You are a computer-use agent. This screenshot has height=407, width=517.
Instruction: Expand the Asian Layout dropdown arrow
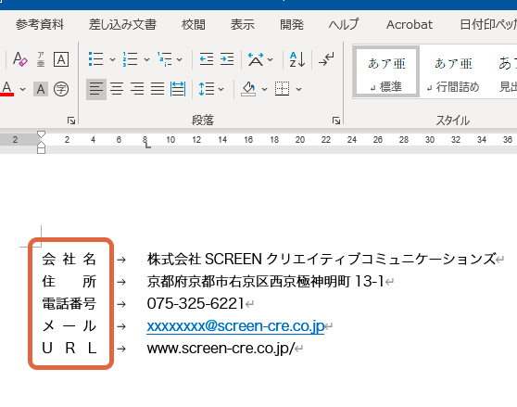[271, 59]
